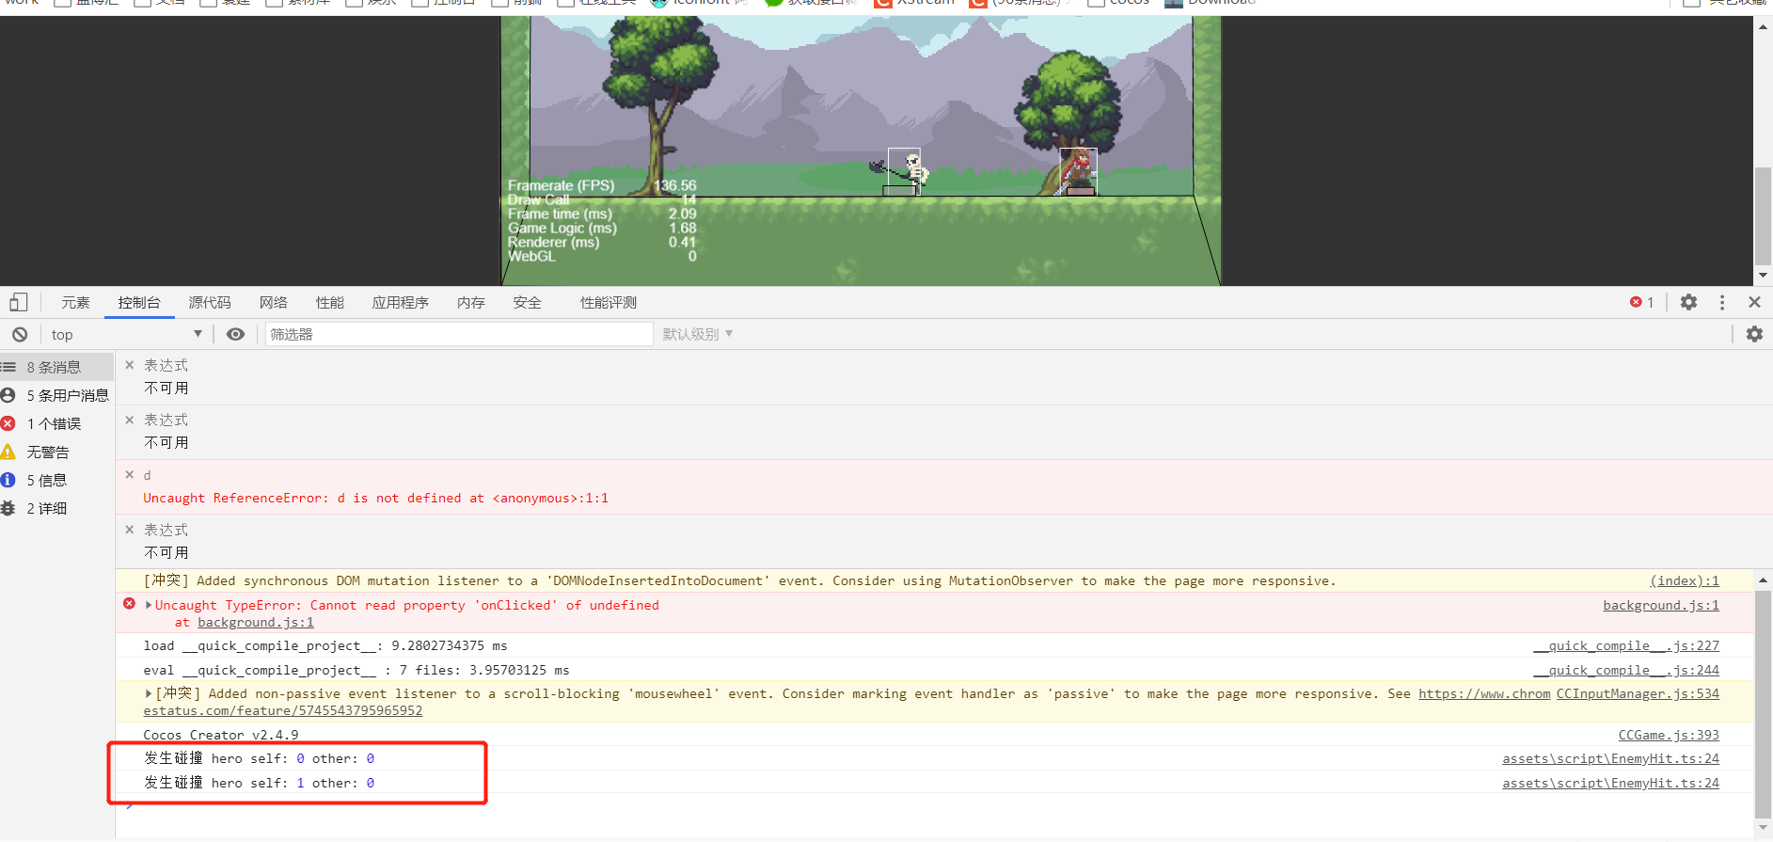Select the 无警告 sidebar filter
Screen dimensions: 1773x842
(56, 452)
